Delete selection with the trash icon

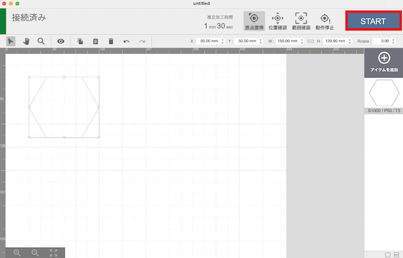coord(111,41)
